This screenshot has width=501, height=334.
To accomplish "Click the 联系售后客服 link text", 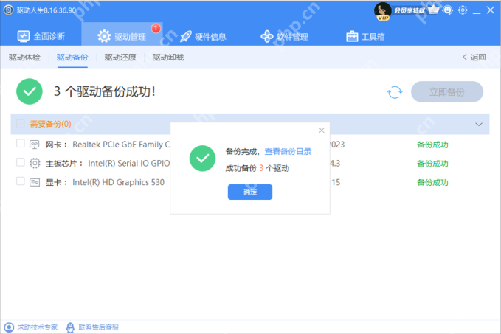I will point(99,327).
